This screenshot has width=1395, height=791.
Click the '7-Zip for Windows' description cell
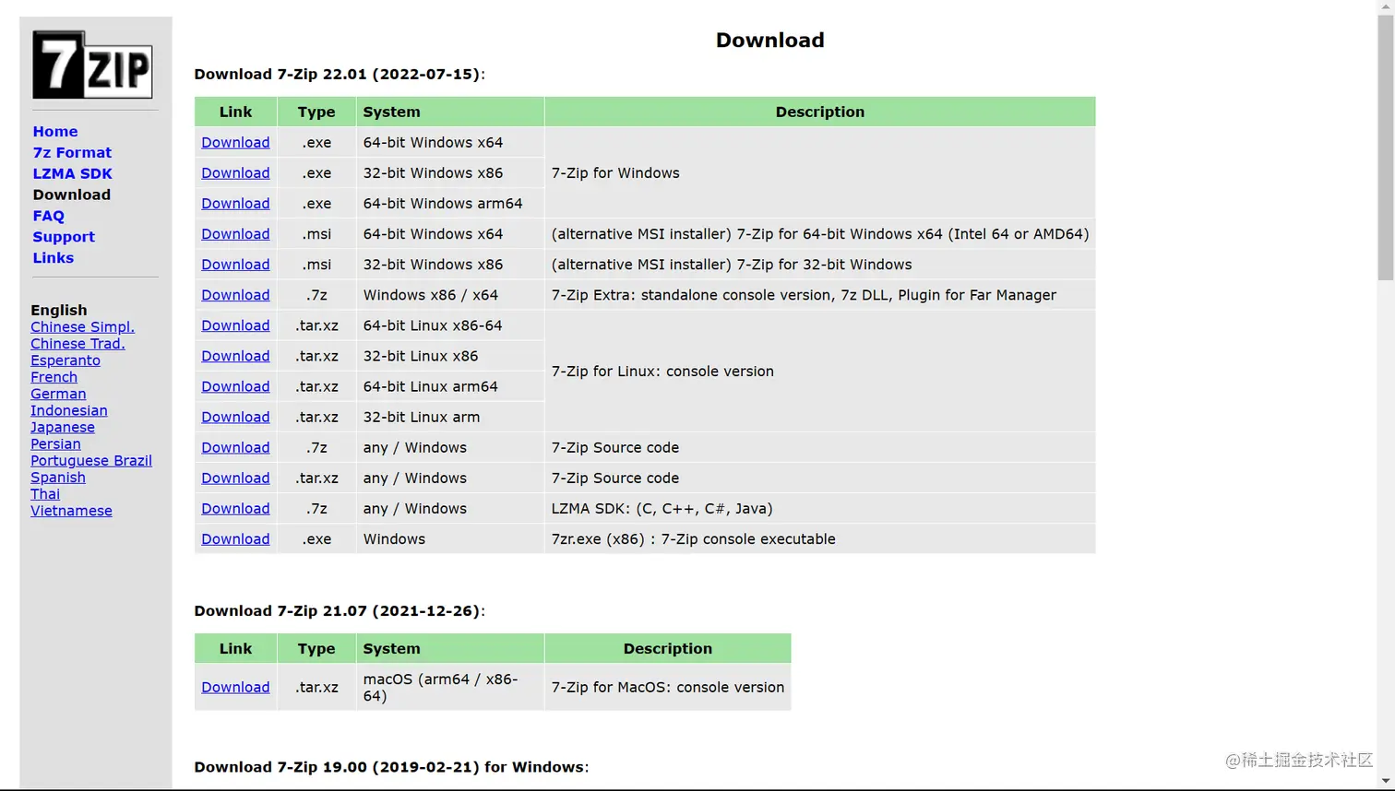(x=820, y=173)
